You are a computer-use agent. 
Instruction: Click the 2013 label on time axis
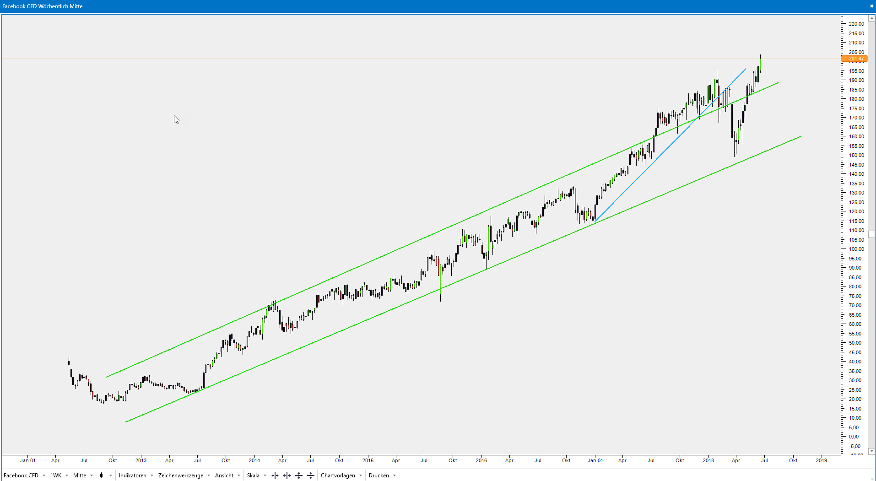(x=141, y=460)
